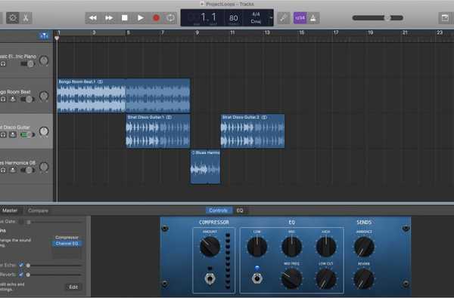Viewport: 454px width, 298px height.
Task: Select the Disco Guitar track header
Action: pos(26,131)
